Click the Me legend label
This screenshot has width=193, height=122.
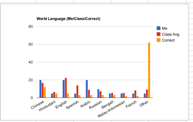click(x=164, y=28)
